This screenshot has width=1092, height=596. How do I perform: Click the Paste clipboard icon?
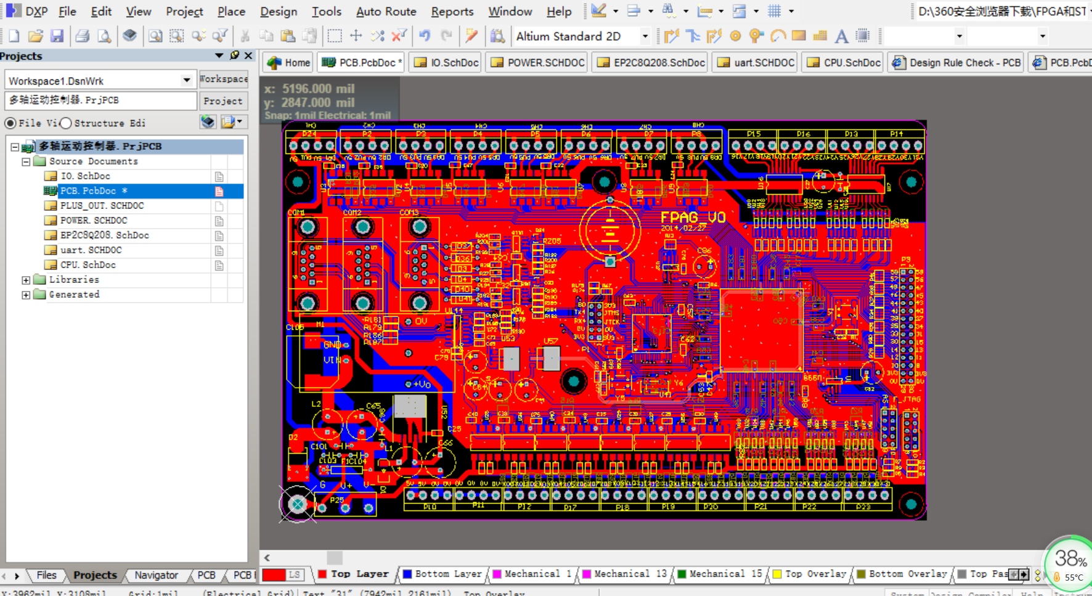(288, 36)
